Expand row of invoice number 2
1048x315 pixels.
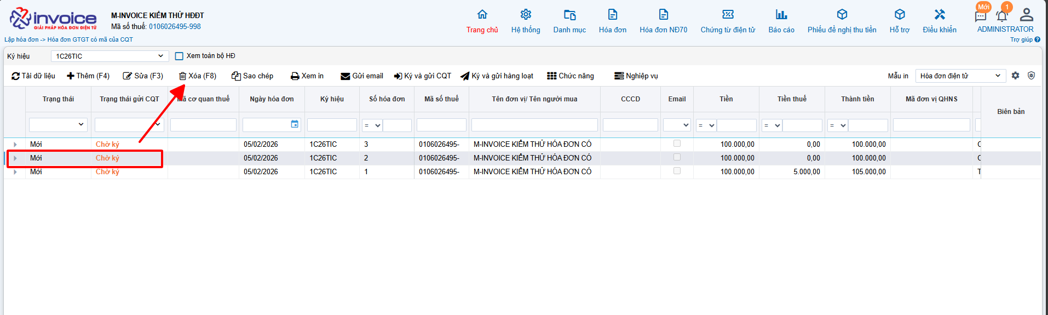point(15,158)
